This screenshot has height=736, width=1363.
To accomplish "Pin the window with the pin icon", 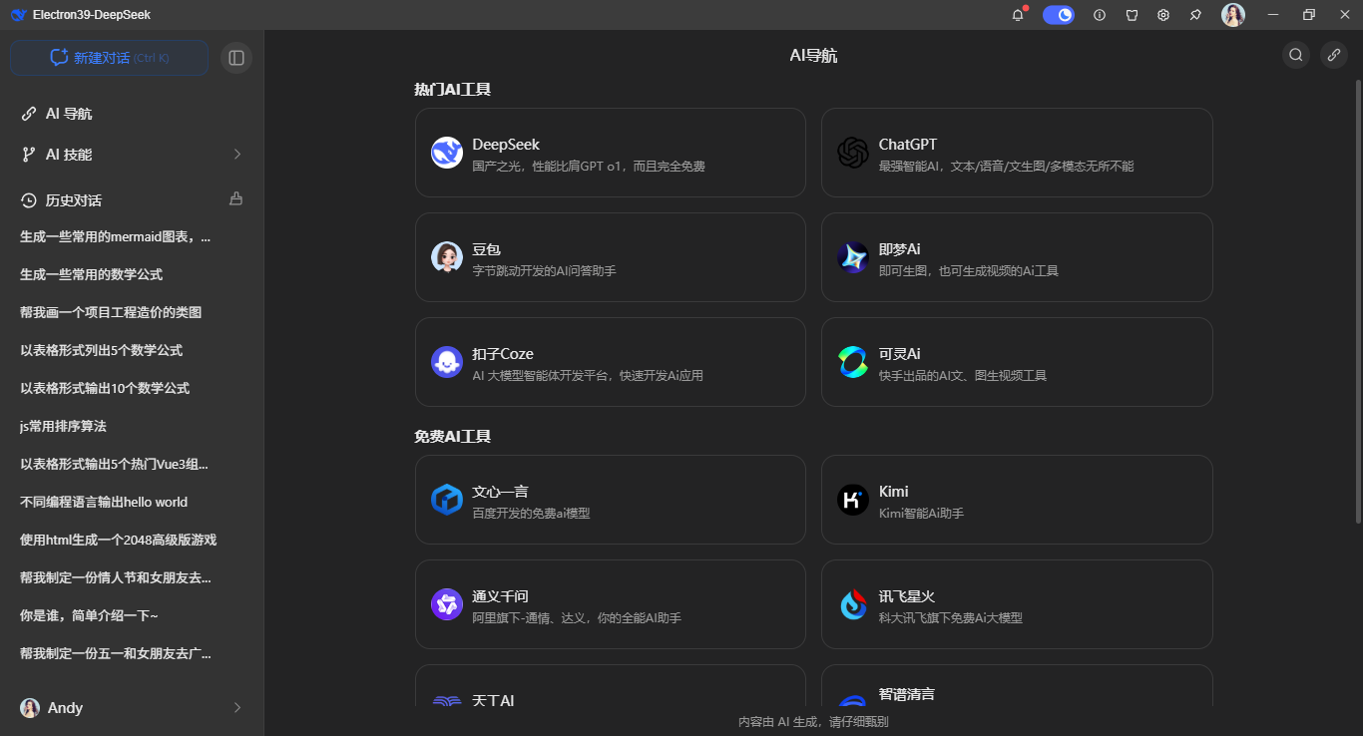I will point(1194,14).
